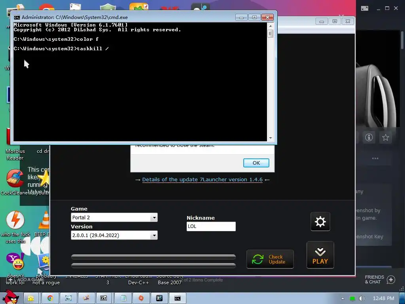
Task: Open the Angry Bird Start button
Action: [10, 297]
